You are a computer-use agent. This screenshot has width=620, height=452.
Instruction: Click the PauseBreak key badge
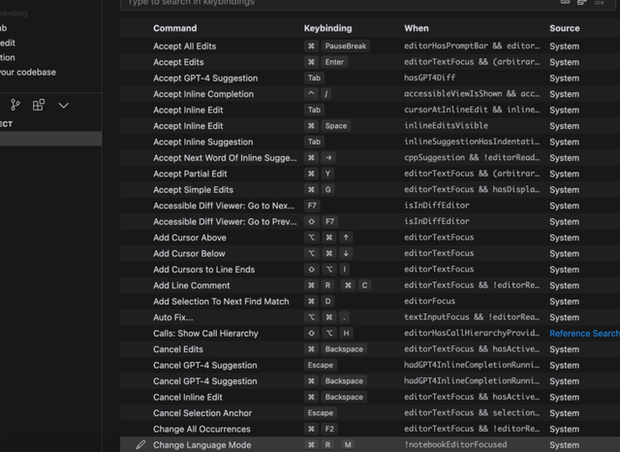[346, 46]
